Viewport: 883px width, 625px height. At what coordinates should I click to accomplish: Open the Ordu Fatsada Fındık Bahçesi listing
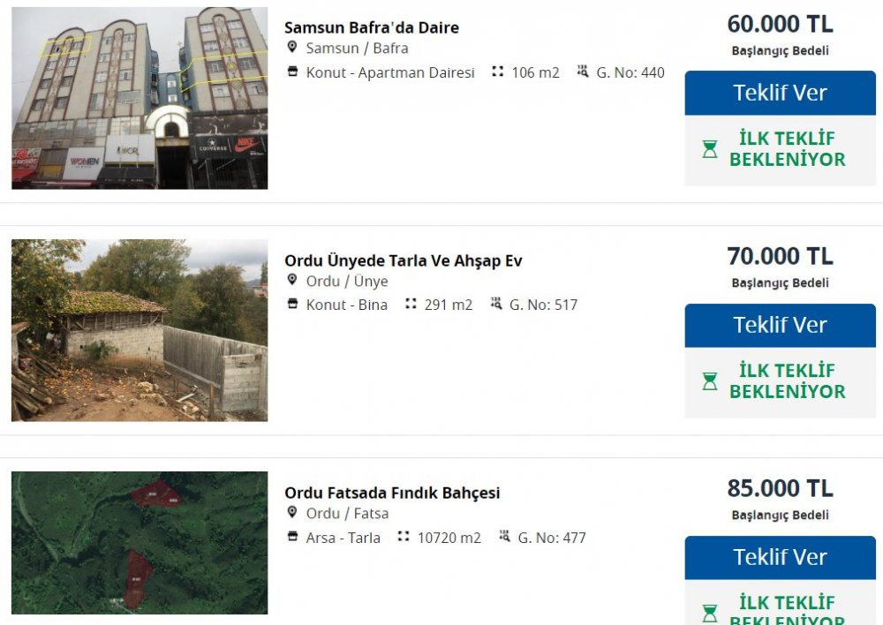(x=393, y=493)
